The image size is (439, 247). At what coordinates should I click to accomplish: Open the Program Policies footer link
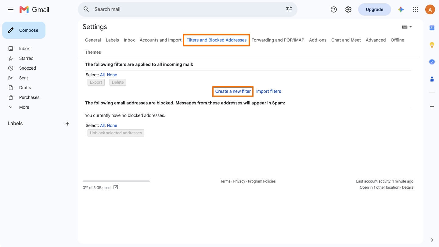(x=262, y=181)
